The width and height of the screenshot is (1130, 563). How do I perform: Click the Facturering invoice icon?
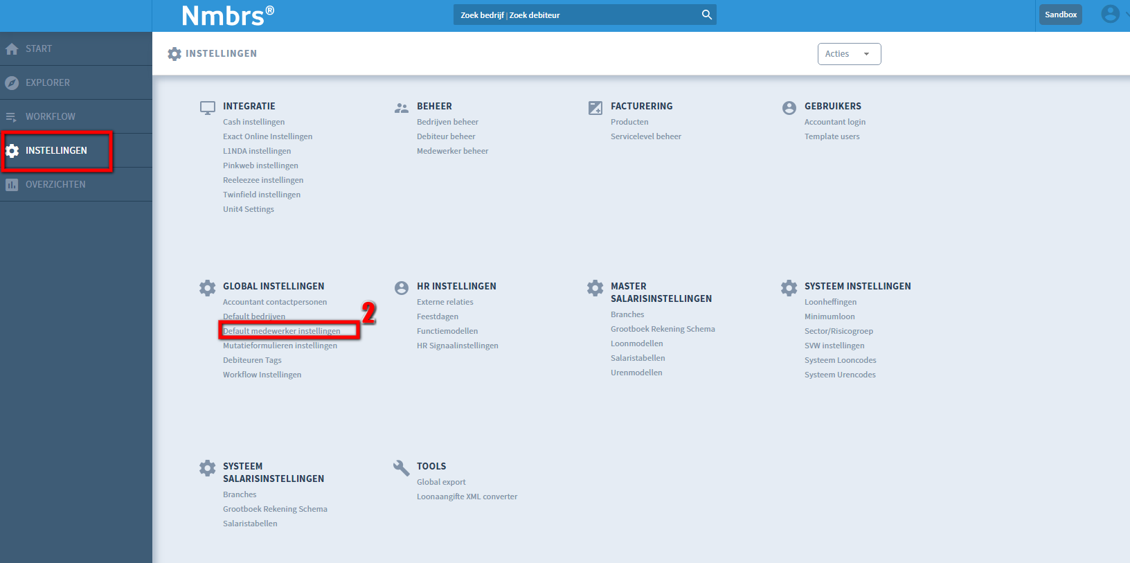595,108
